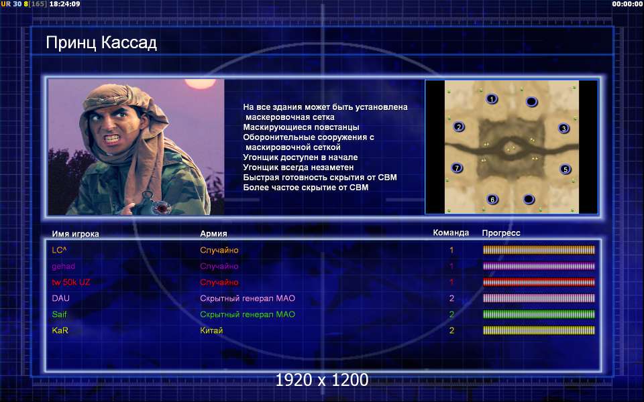644x402 pixels.
Task: Click start position marker 7 on map
Action: click(457, 167)
